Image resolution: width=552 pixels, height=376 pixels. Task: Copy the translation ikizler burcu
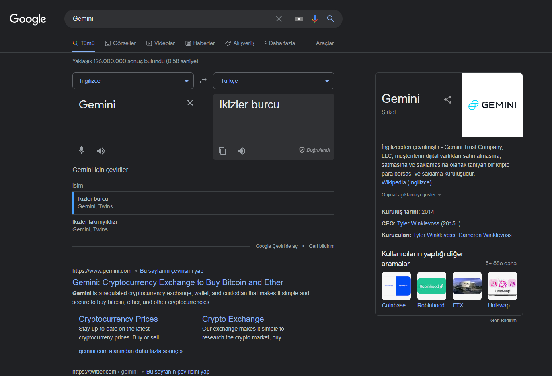point(222,151)
